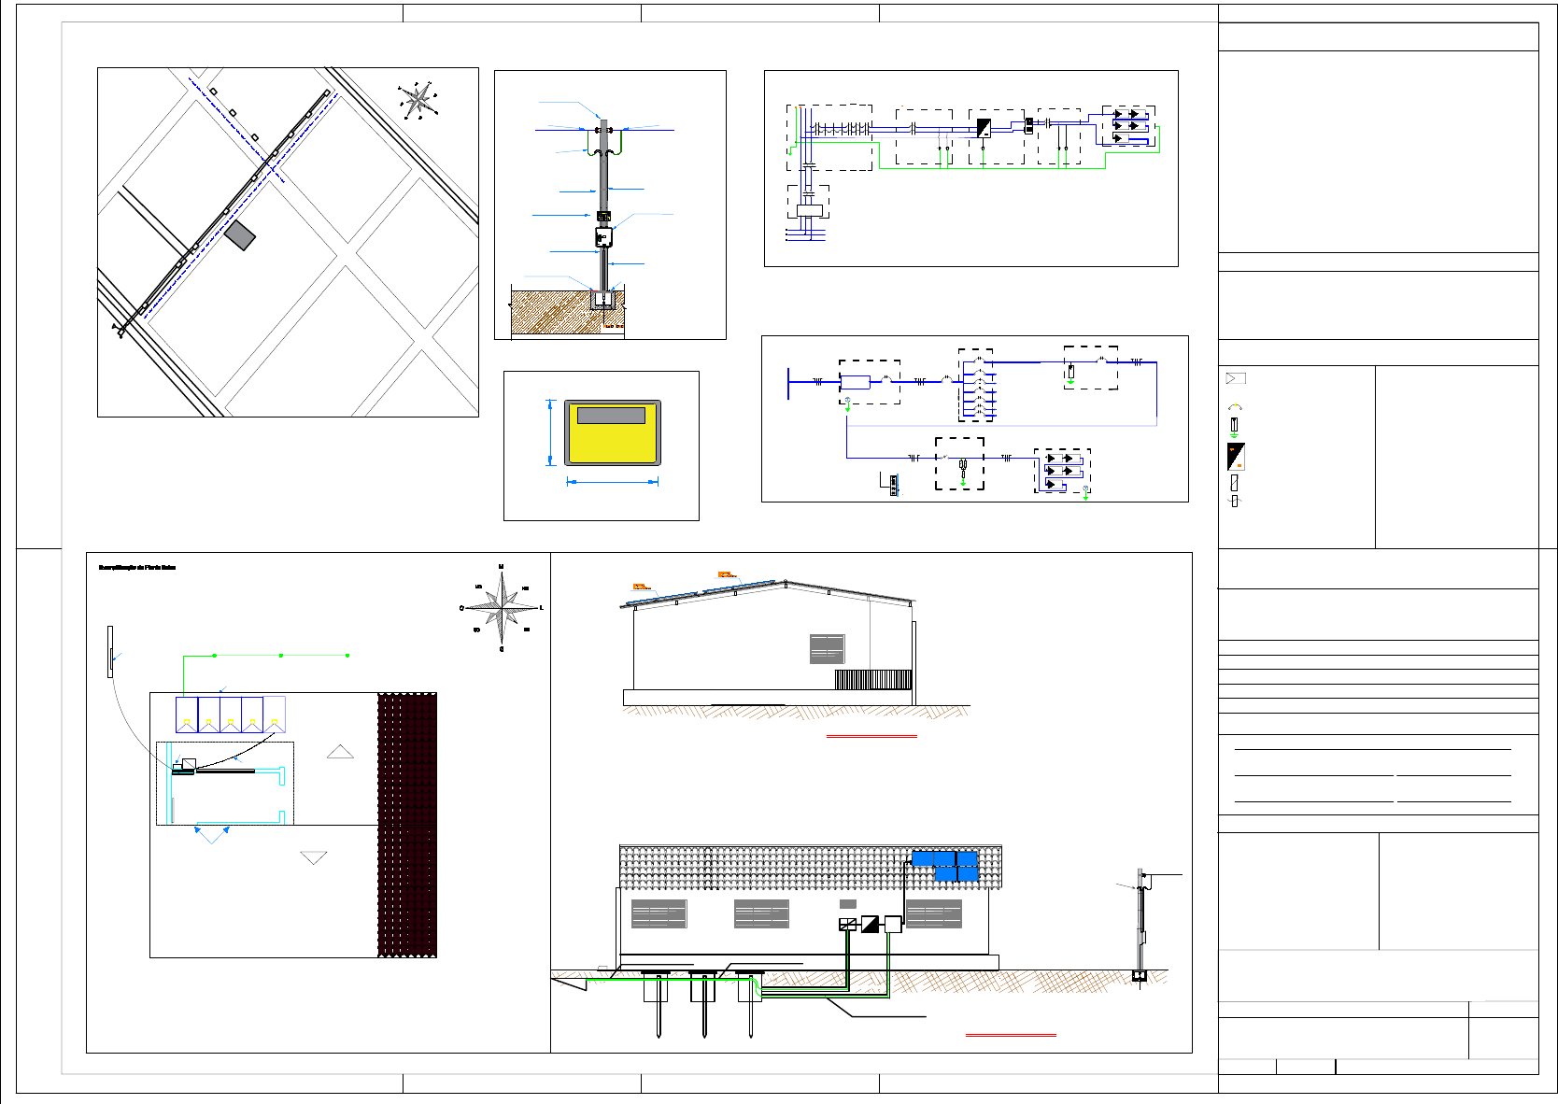Select the triangle-in-rectangle symbol atop the legend
1558x1104 pixels.
[1236, 378]
